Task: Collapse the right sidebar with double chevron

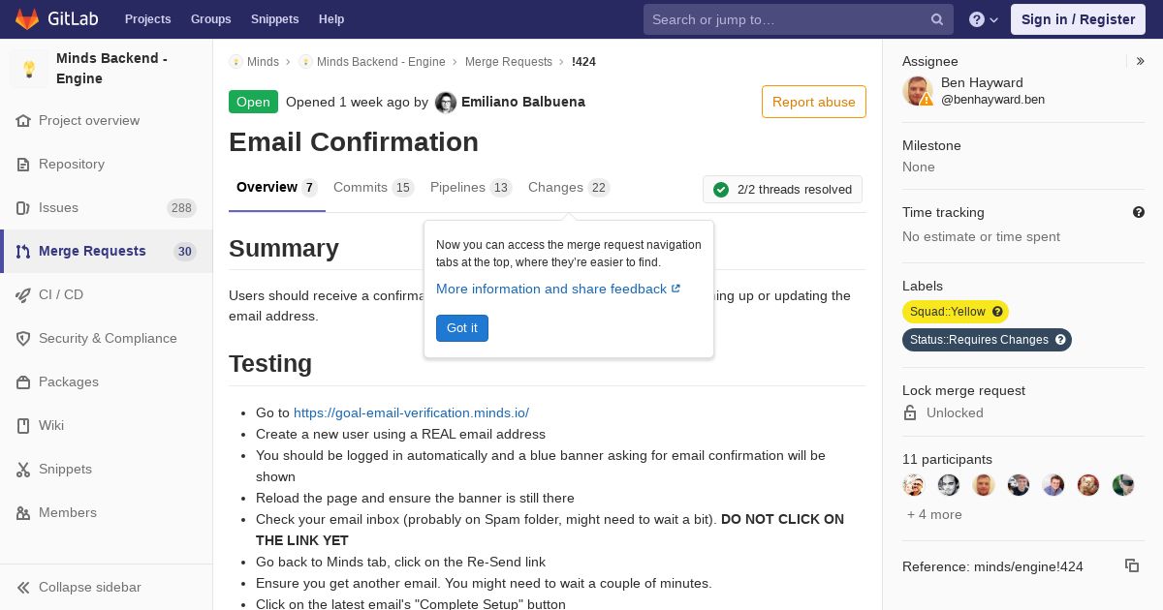Action: point(1141,61)
